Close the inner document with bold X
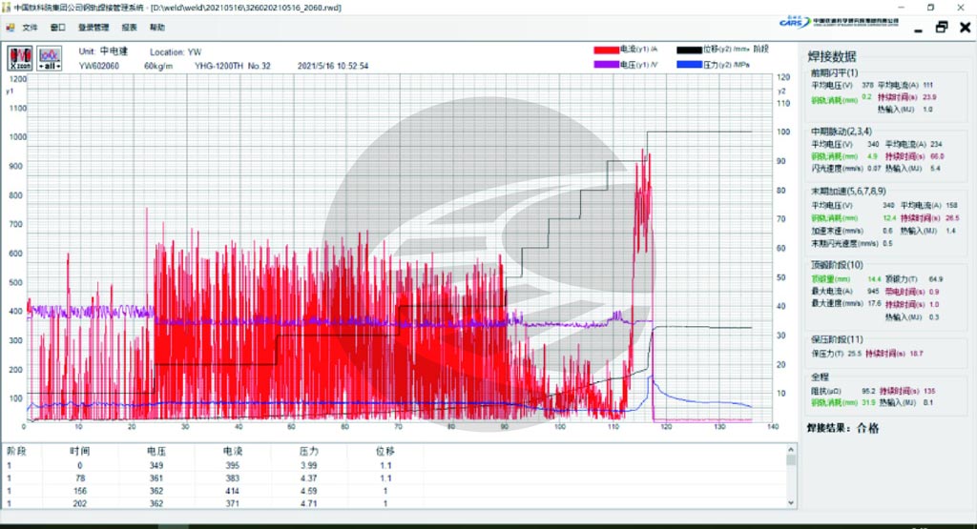 pos(964,28)
